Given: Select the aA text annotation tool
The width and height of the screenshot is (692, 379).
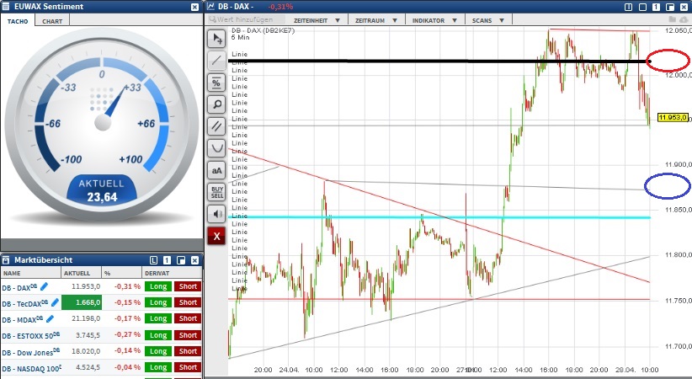Looking at the screenshot, I should [x=216, y=170].
